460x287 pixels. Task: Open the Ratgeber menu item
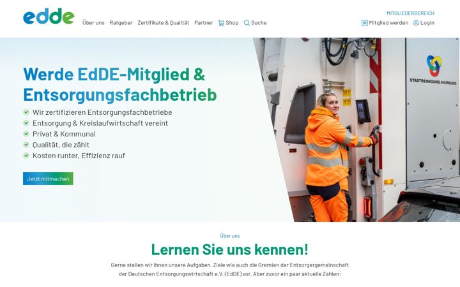tap(121, 23)
